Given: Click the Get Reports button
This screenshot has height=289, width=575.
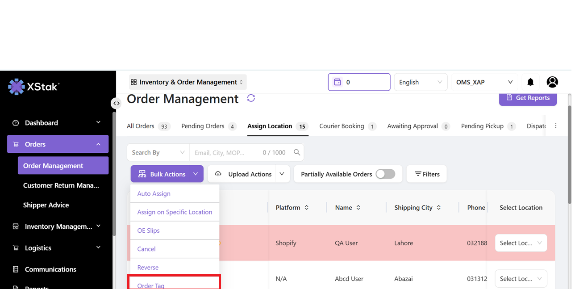Looking at the screenshot, I should tap(528, 98).
